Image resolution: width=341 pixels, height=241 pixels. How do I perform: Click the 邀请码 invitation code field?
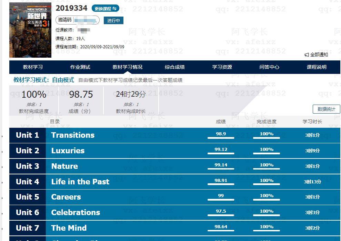click(x=78, y=20)
